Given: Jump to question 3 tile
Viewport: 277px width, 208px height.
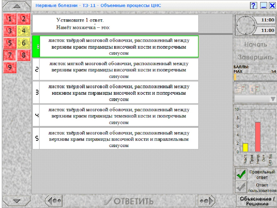Looking at the screenshot, I should click(10, 31).
